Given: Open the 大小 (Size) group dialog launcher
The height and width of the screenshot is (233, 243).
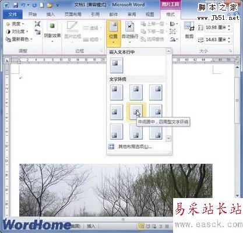Looking at the screenshot, I should click(231, 51).
